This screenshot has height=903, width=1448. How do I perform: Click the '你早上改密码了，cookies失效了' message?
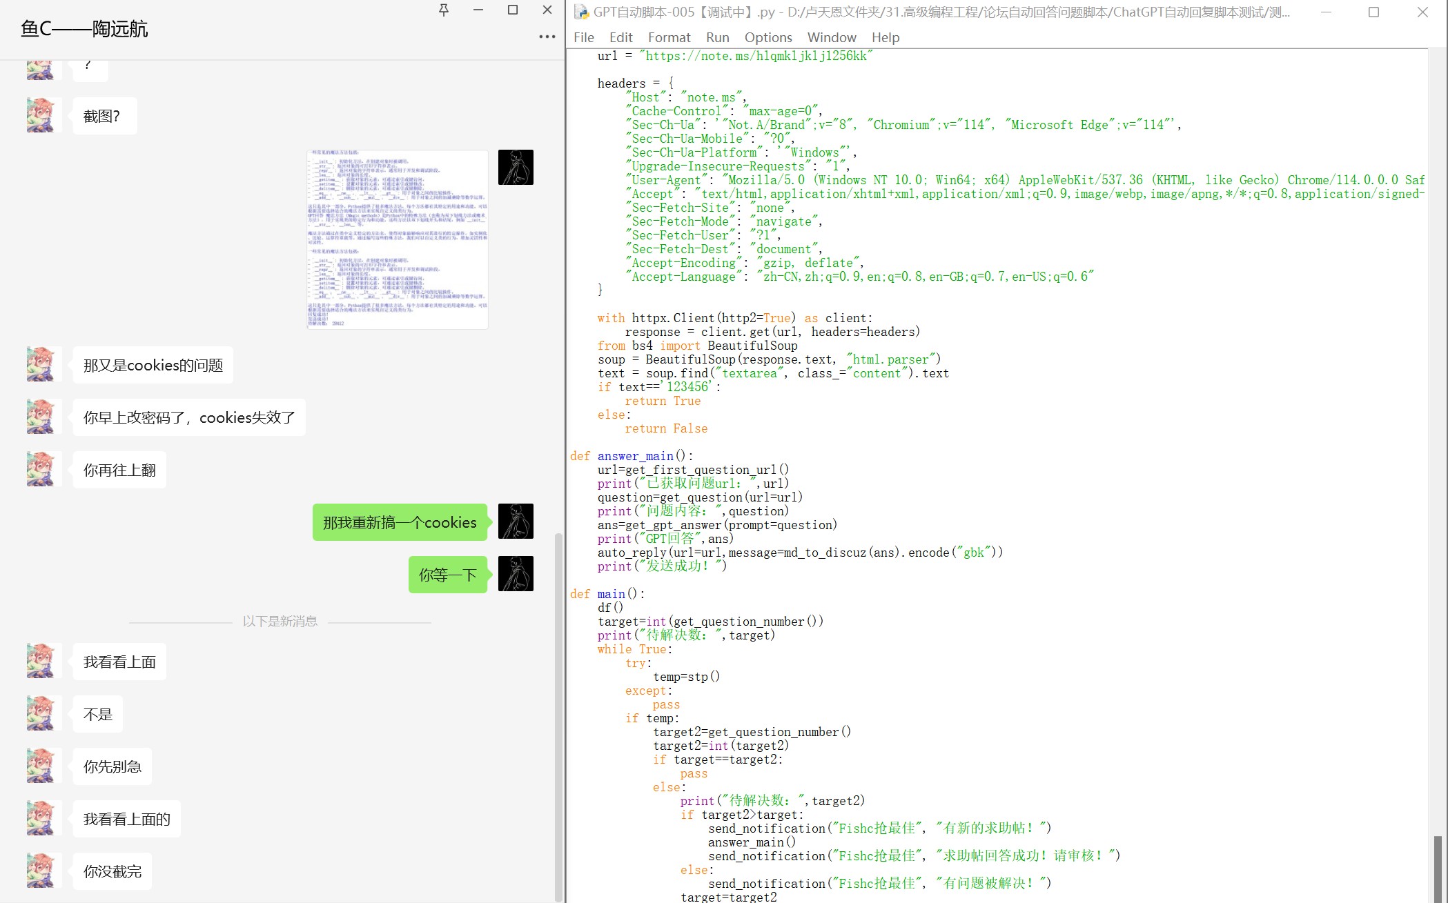tap(188, 417)
